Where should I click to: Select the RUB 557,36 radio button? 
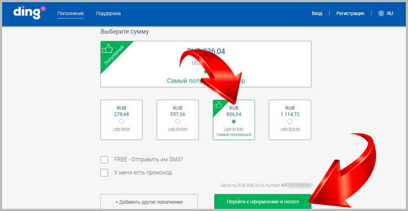pyautogui.click(x=178, y=122)
